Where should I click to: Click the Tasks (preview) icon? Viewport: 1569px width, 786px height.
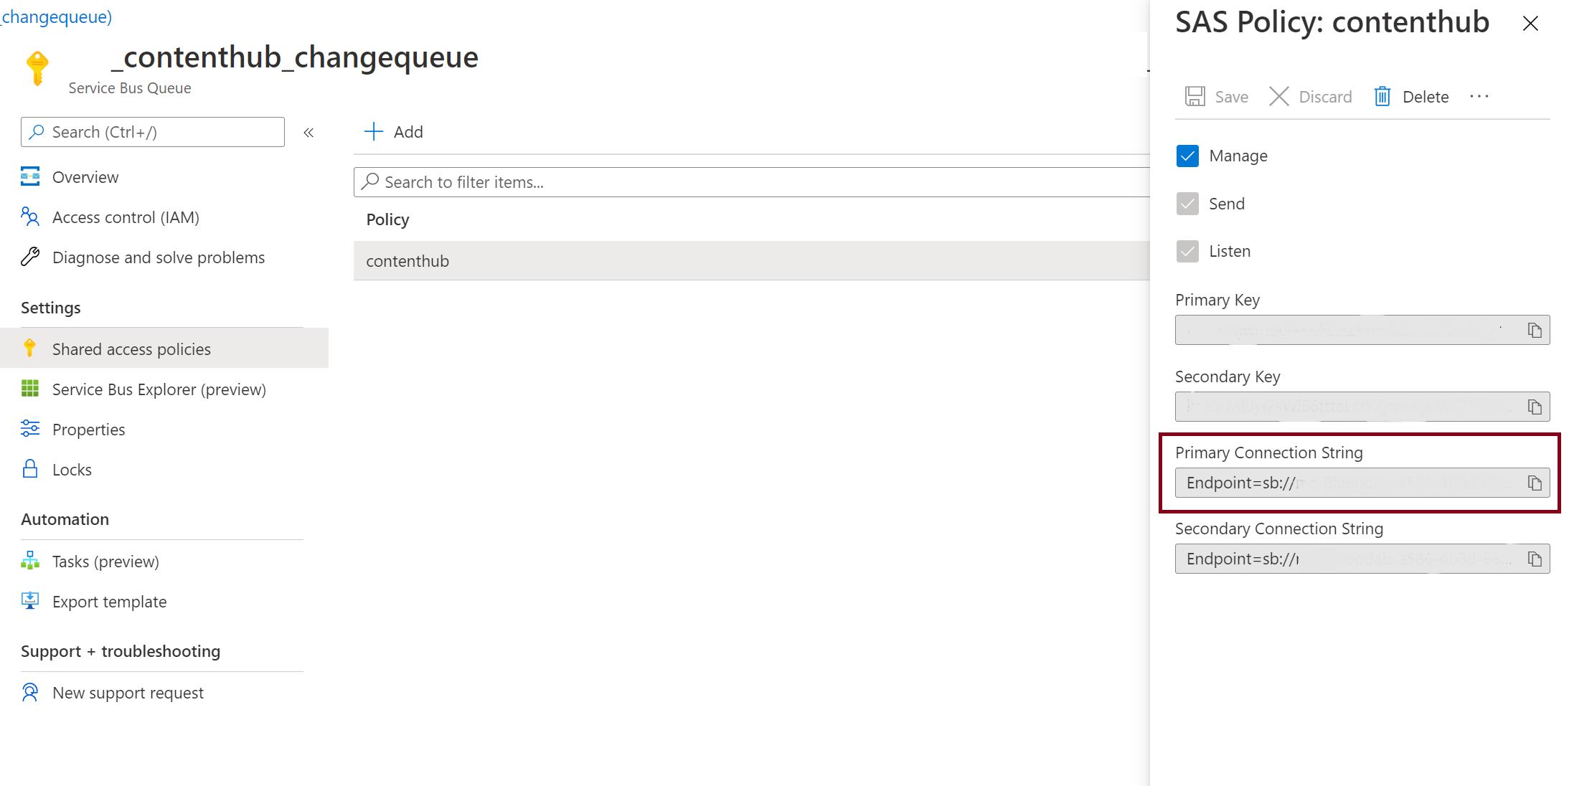coord(30,561)
